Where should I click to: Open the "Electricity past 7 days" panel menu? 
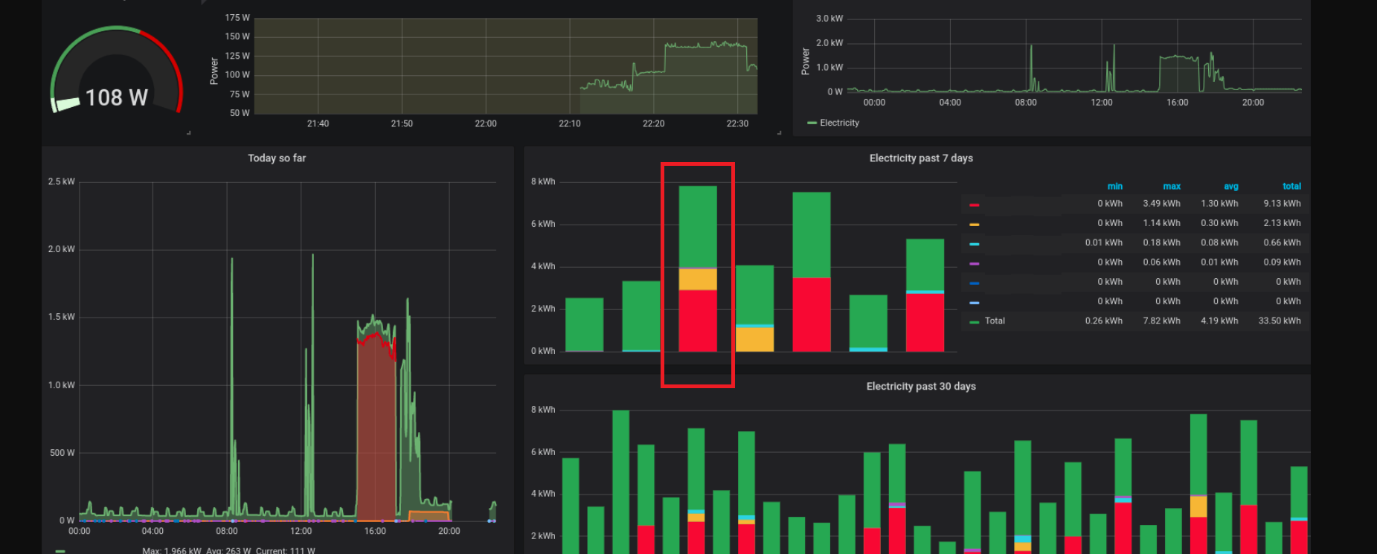click(x=921, y=158)
